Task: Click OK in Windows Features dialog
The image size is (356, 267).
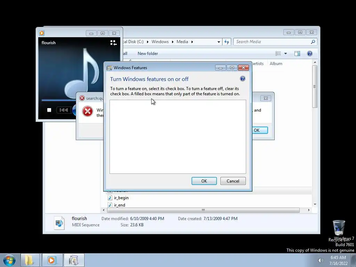Action: [204, 181]
